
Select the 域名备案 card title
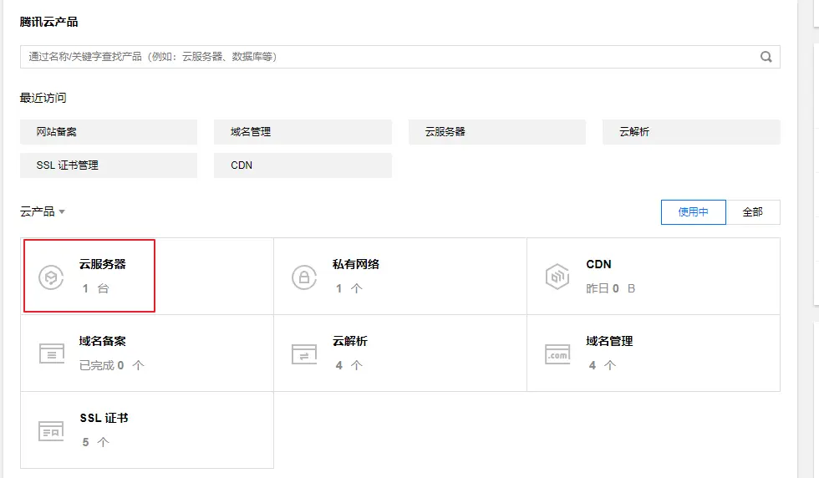pyautogui.click(x=102, y=341)
